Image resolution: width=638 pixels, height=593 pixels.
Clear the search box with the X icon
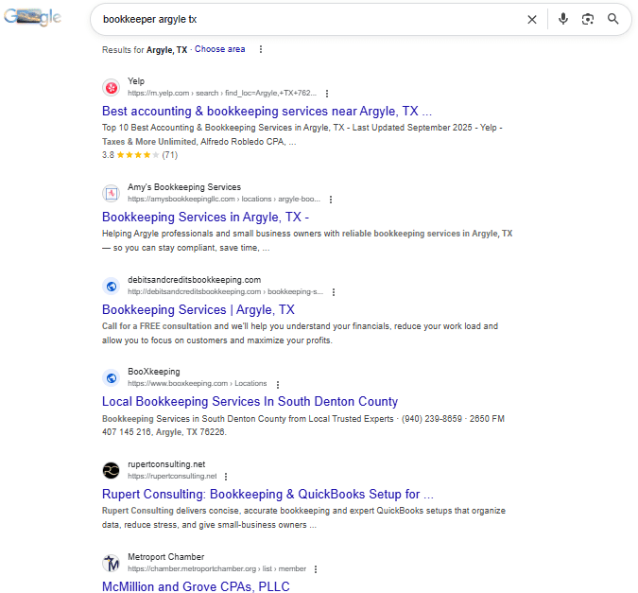click(x=532, y=19)
